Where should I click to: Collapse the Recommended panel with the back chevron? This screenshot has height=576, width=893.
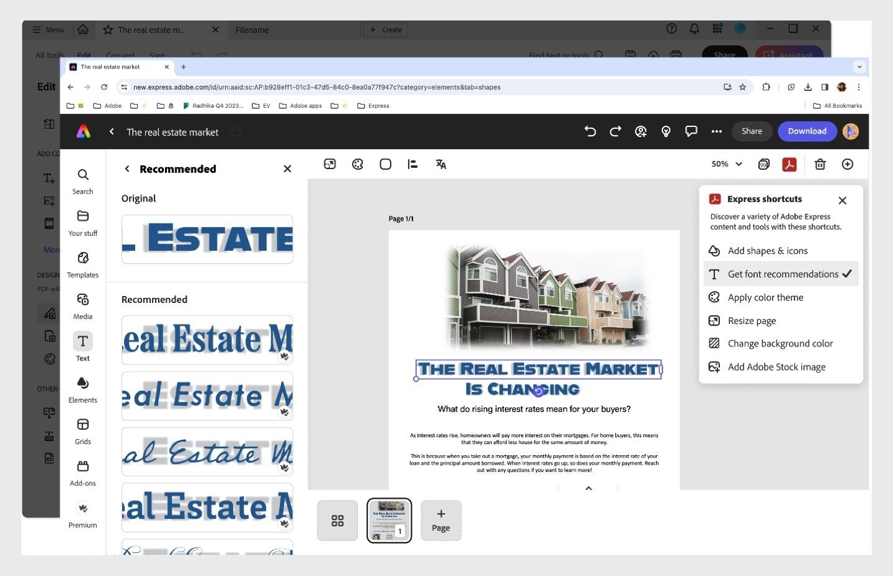[127, 168]
